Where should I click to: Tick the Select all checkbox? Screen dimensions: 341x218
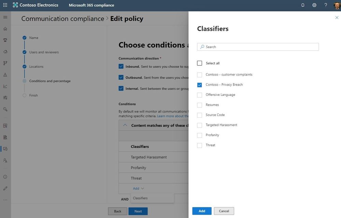pos(200,63)
